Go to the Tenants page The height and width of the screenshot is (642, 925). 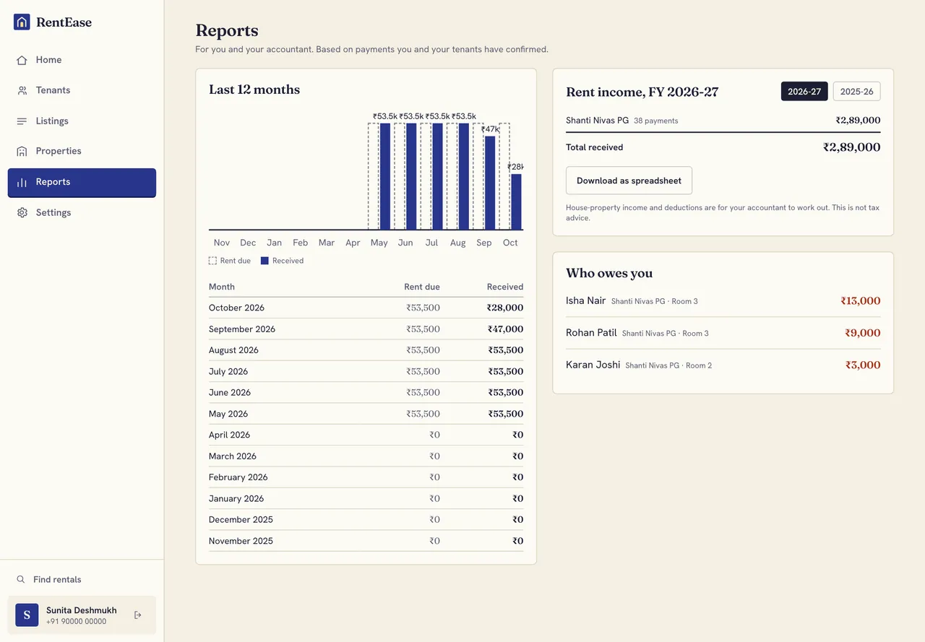(82, 90)
